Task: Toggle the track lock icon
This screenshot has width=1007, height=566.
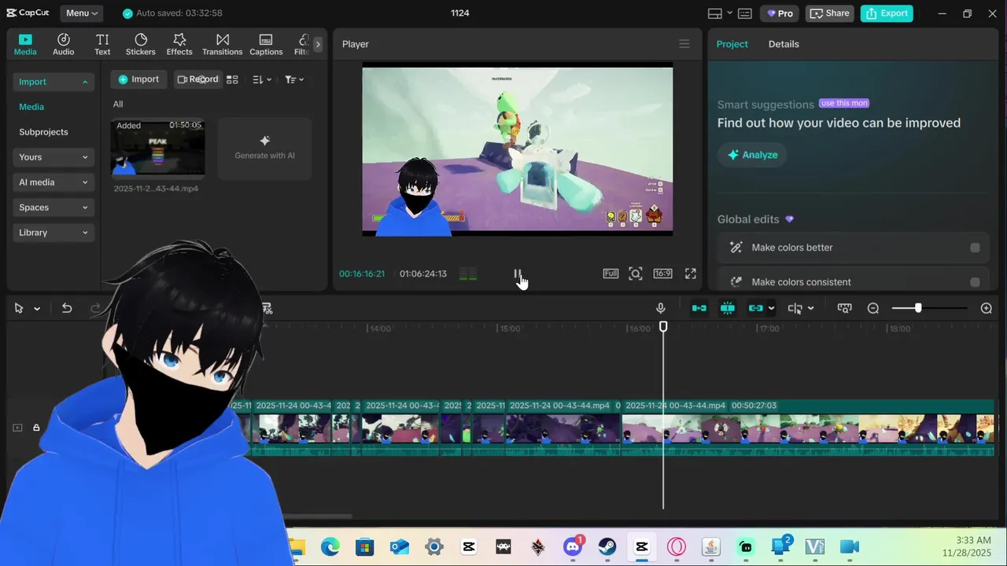Action: (x=36, y=428)
